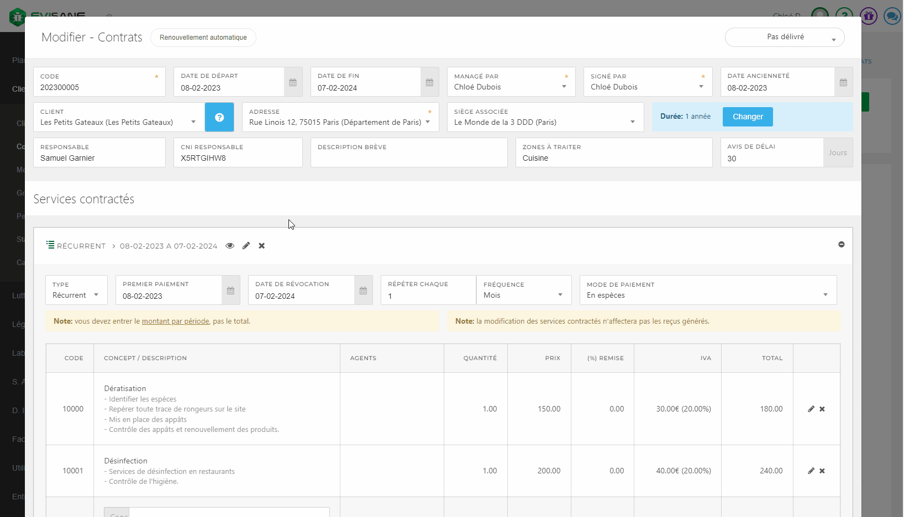Screen dimensions: 904x517
Task: Edit the Dératisation service line
Action: click(x=811, y=409)
